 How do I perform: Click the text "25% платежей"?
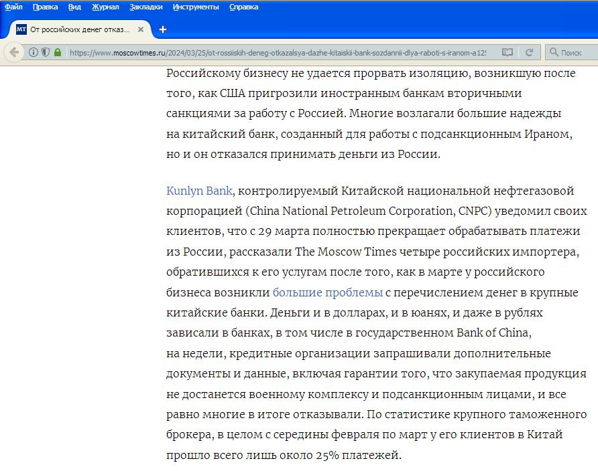point(358,455)
